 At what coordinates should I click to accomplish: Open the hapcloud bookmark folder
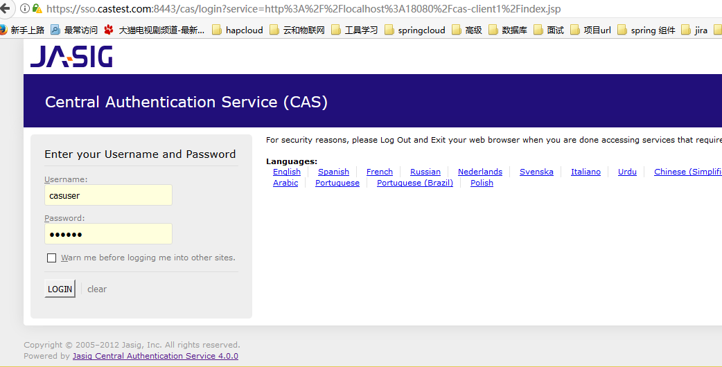(x=237, y=30)
